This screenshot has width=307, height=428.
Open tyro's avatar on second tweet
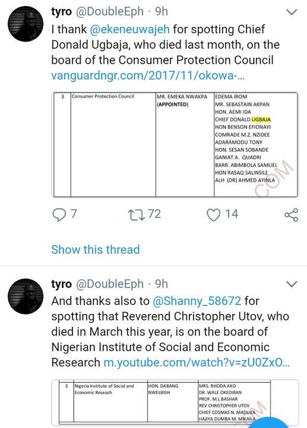pyautogui.click(x=26, y=296)
